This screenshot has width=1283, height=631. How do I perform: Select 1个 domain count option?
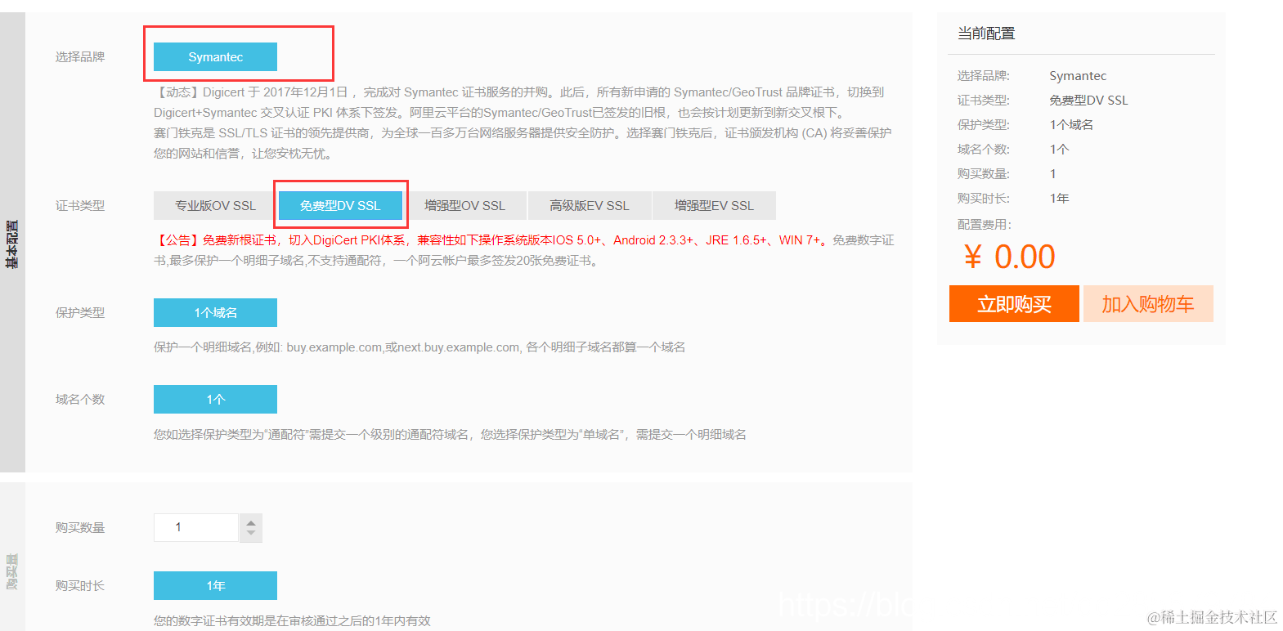[x=215, y=400]
